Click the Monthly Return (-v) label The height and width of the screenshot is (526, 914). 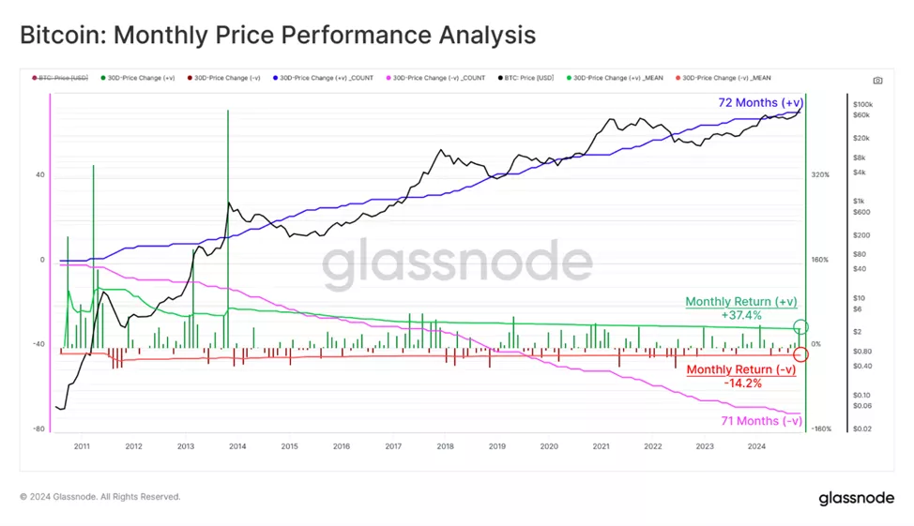(740, 369)
